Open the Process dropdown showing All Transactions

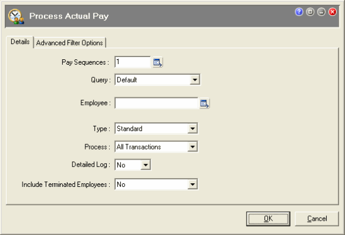point(193,147)
